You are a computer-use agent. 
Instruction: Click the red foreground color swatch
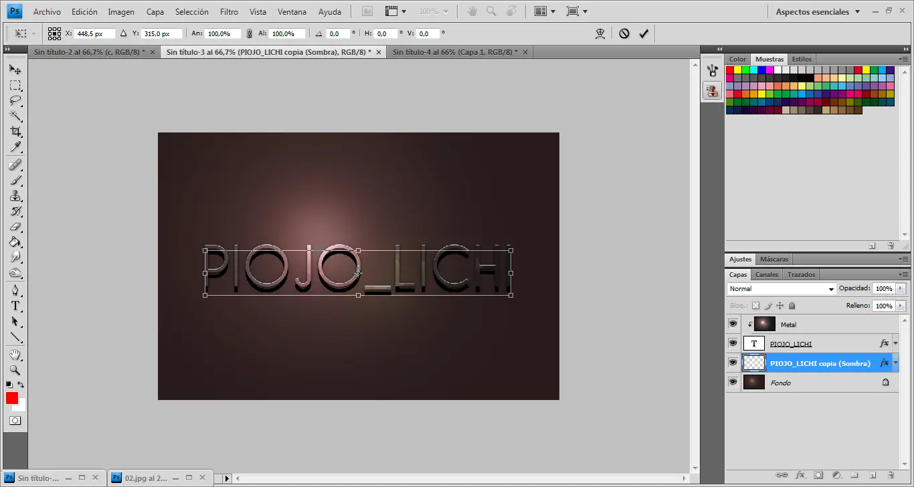12,398
